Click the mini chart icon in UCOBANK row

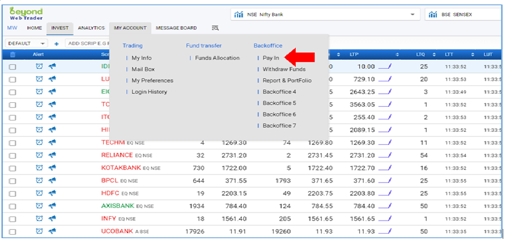(x=385, y=231)
